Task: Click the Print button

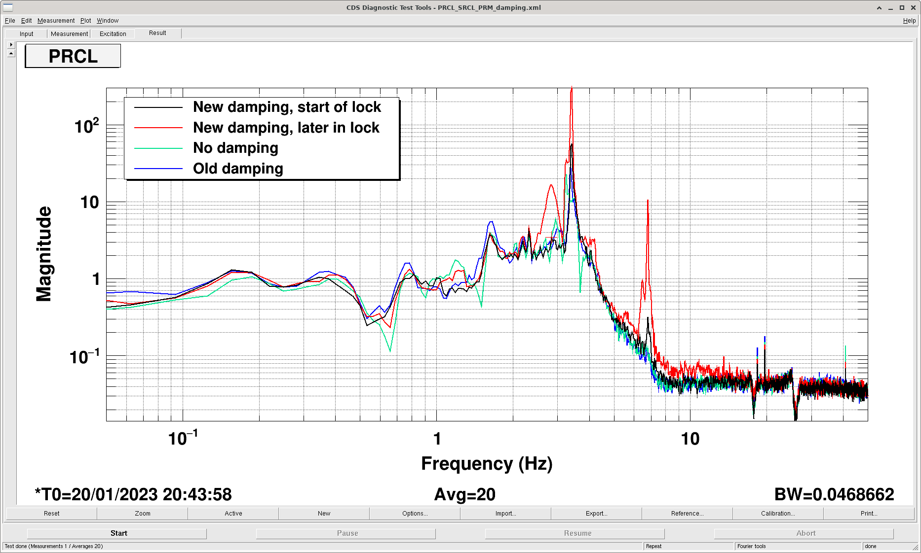Action: click(x=869, y=514)
